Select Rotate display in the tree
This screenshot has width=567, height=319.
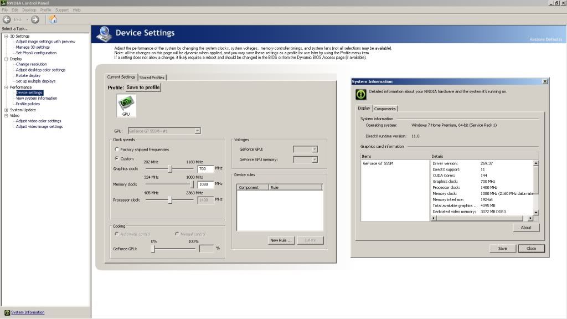tap(28, 75)
